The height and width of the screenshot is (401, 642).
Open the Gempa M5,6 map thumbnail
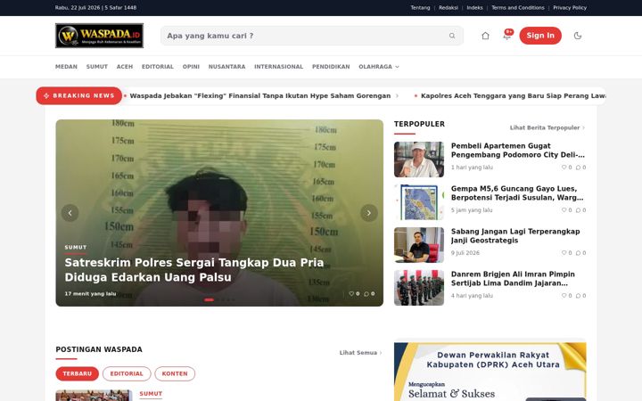click(419, 202)
